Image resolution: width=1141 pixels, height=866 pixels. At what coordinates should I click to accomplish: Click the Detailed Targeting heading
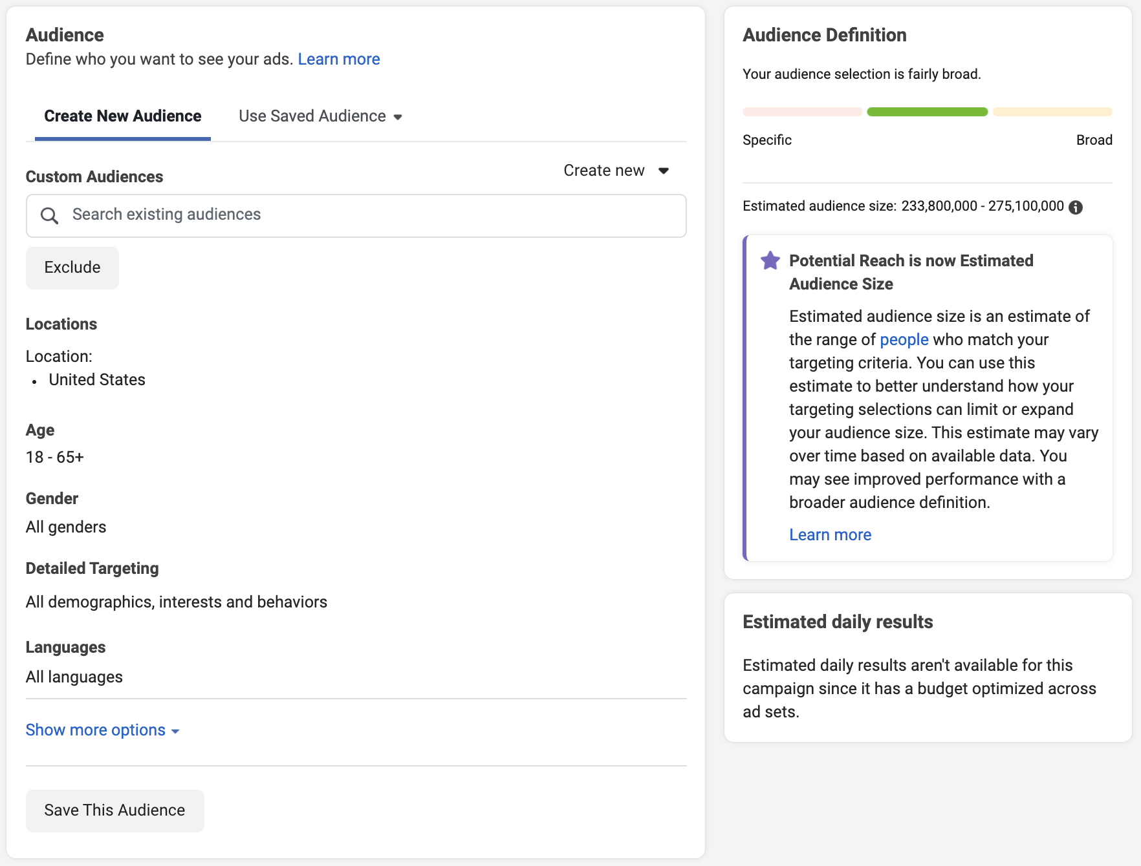[x=92, y=569]
